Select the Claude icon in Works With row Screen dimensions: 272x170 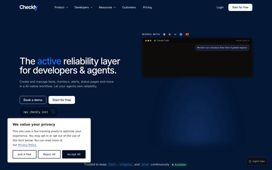tap(170, 34)
